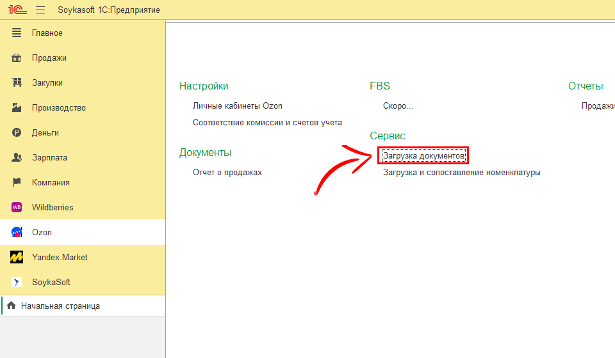Click the home icon of Начальная страница
The width and height of the screenshot is (615, 358).
pyautogui.click(x=12, y=306)
